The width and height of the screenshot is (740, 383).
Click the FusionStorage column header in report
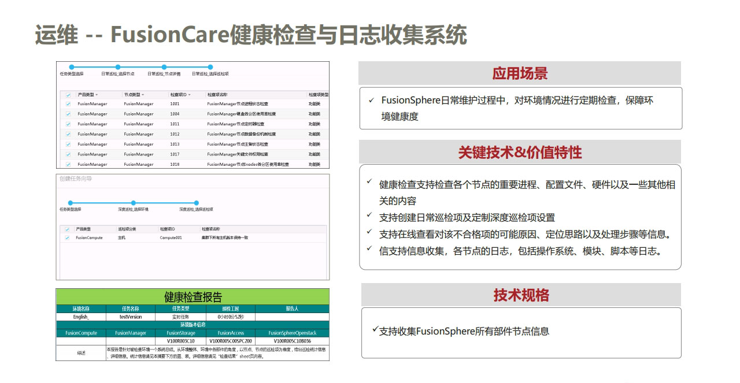pyautogui.click(x=181, y=333)
